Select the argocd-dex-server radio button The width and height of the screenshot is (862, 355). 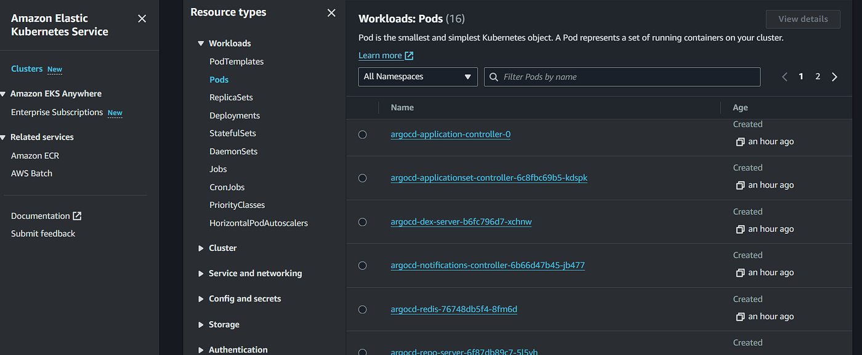point(363,221)
